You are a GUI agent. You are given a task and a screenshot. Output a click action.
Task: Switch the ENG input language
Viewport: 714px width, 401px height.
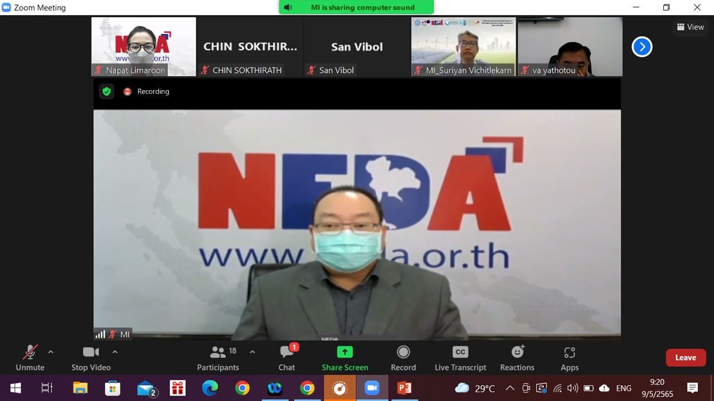tap(624, 388)
